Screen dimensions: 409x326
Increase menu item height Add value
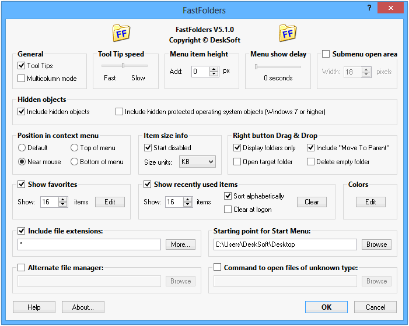pos(214,69)
